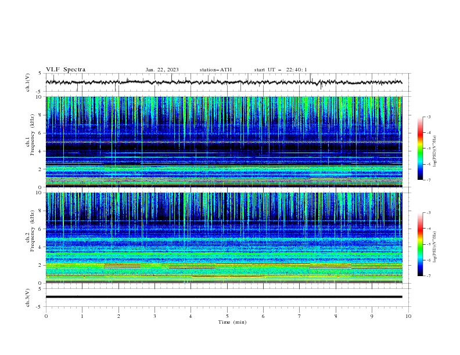Click the 'VLF Spectra' title text
The width and height of the screenshot is (460, 355).
pyautogui.click(x=66, y=70)
